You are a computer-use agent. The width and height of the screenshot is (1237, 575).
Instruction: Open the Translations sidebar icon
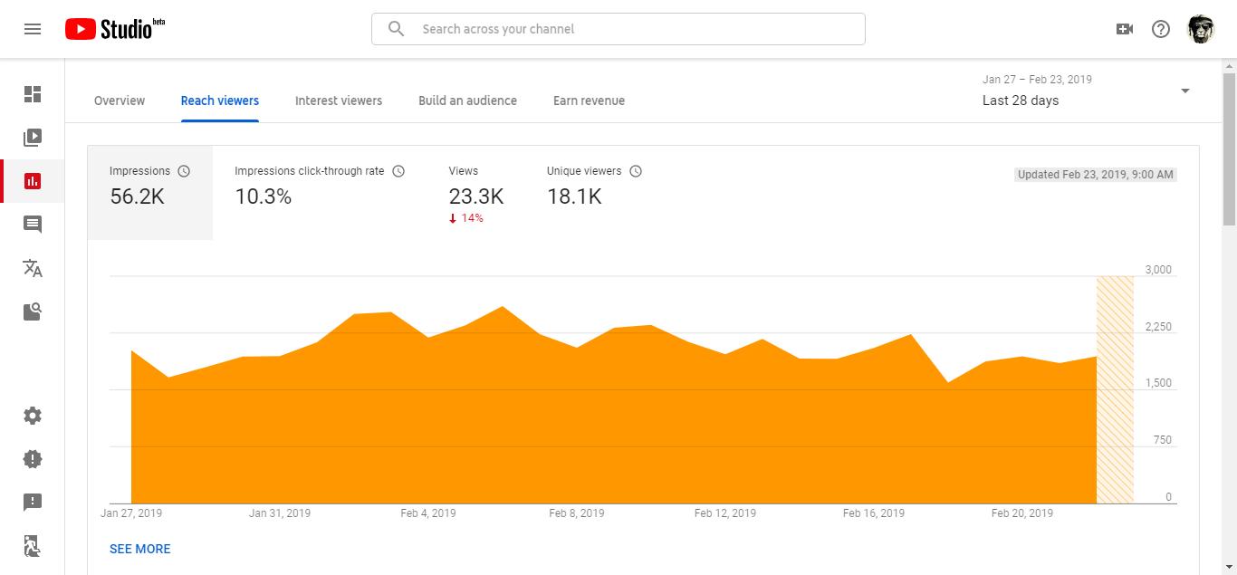[x=33, y=268]
